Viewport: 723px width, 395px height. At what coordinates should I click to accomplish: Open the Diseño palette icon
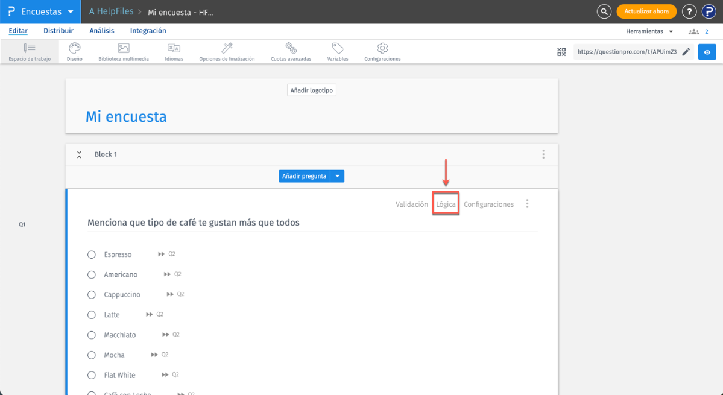[74, 48]
